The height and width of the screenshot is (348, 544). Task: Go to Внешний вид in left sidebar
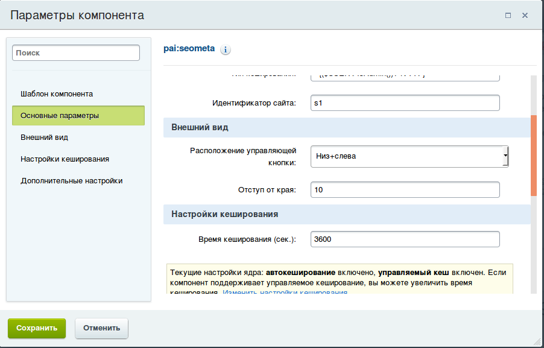click(x=45, y=137)
